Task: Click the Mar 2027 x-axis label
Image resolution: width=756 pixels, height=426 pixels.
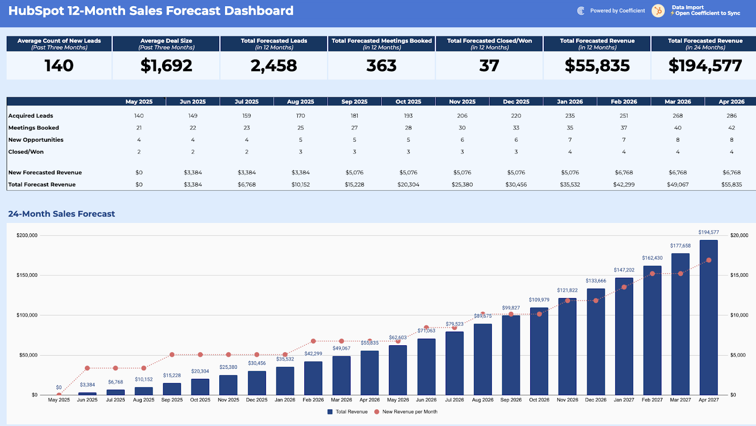Action: [680, 400]
